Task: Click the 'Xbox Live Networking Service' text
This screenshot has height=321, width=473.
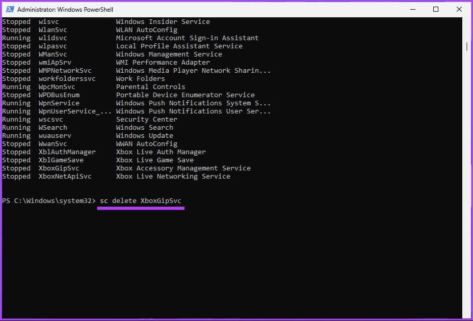Action: pyautogui.click(x=173, y=177)
